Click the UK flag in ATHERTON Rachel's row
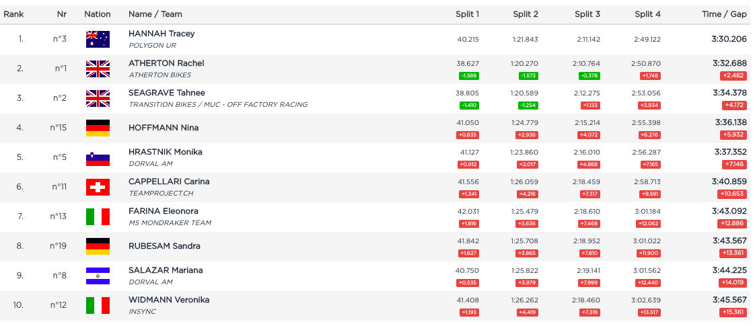Image resolution: width=755 pixels, height=326 pixels. click(98, 69)
